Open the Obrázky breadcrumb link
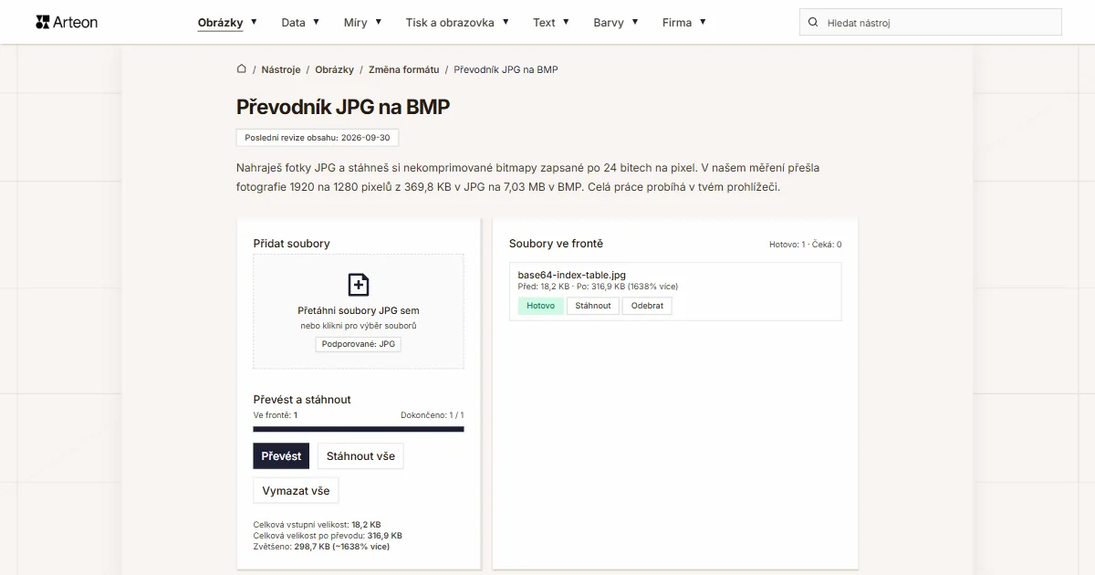 click(x=335, y=69)
